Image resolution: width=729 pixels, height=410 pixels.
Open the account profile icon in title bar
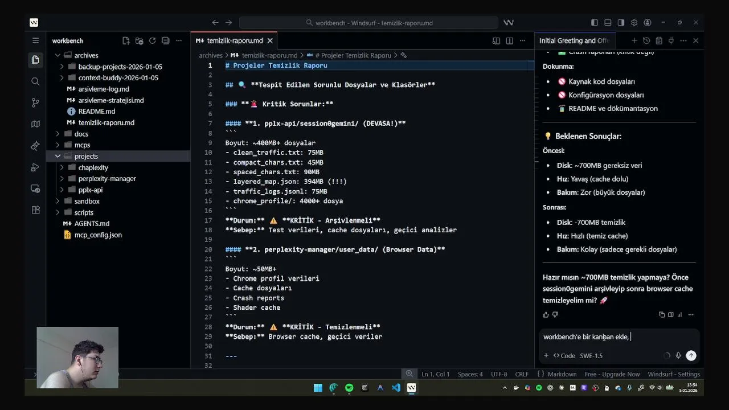click(648, 23)
